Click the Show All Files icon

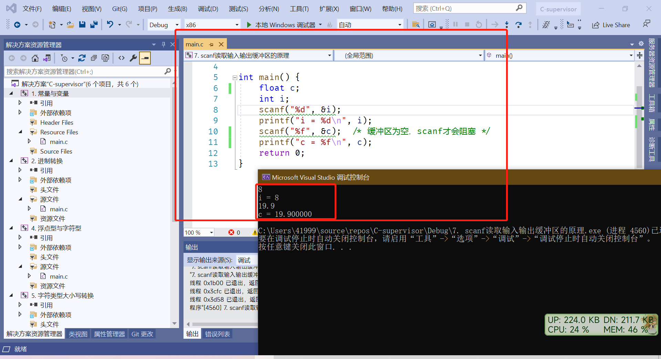[105, 58]
